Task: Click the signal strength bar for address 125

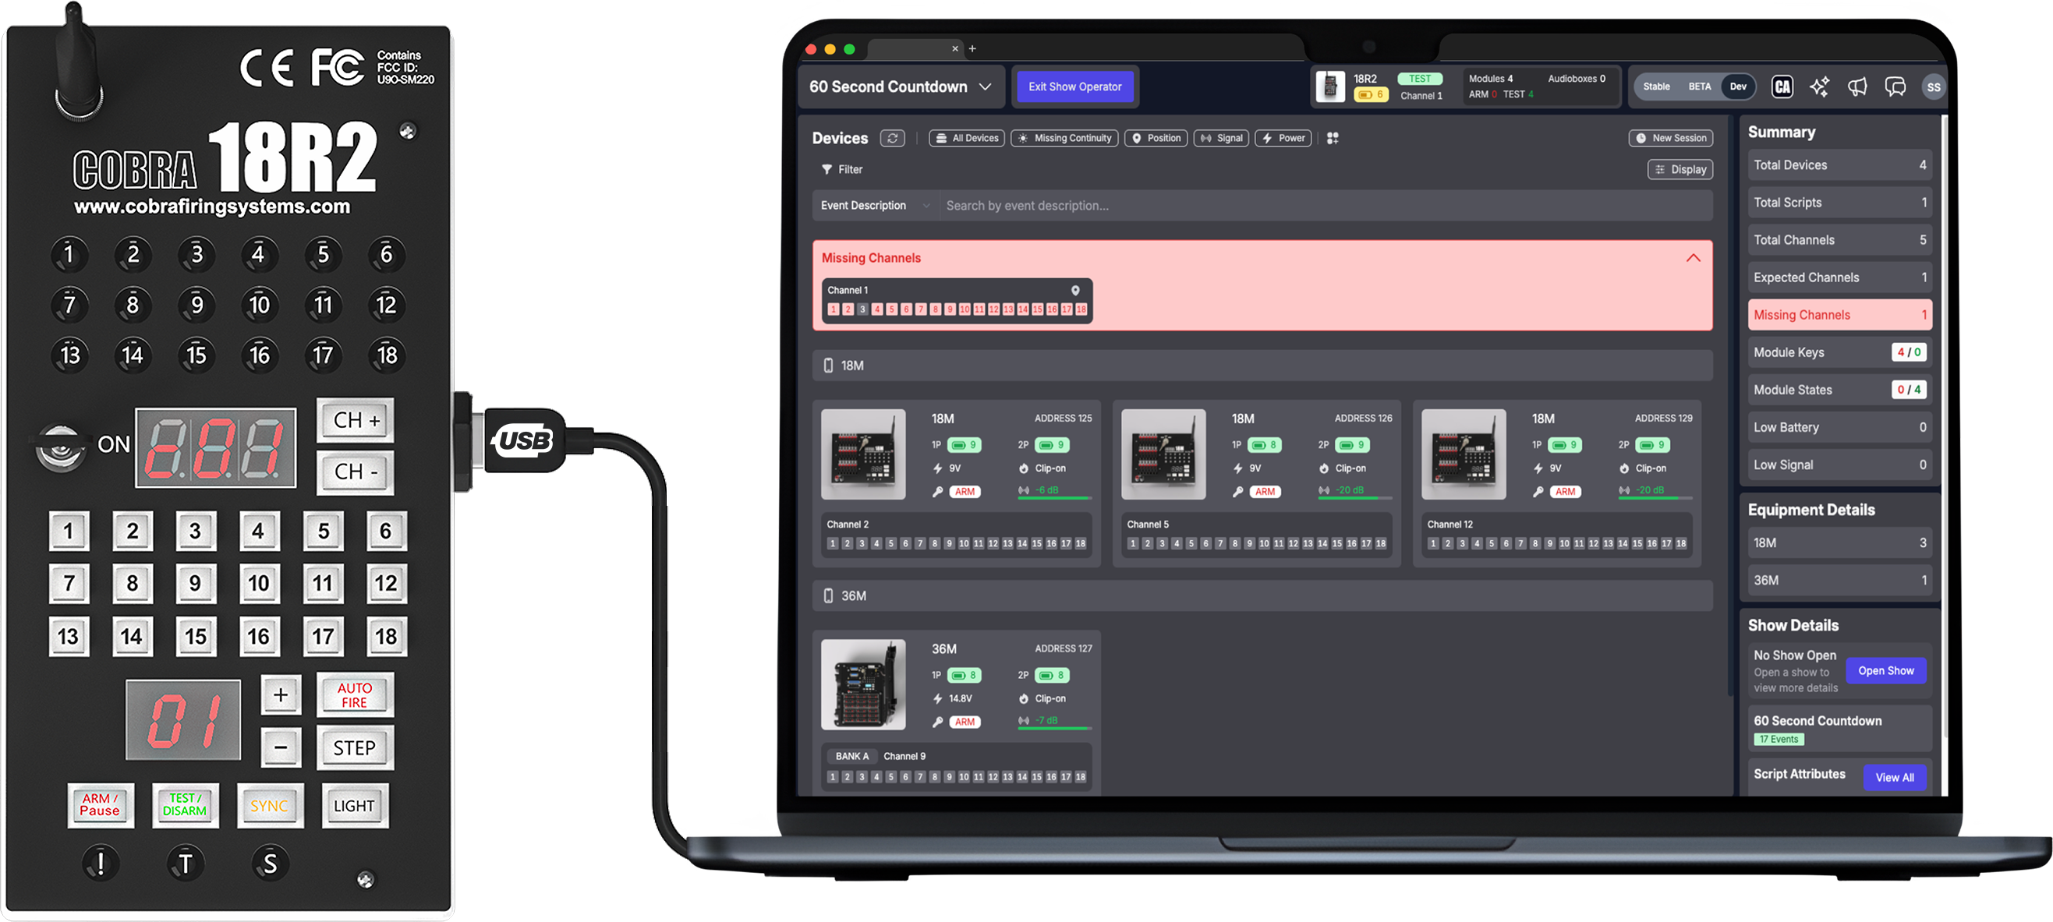Action: point(1054,498)
